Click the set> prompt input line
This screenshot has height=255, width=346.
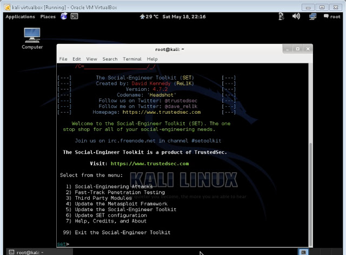182,244
